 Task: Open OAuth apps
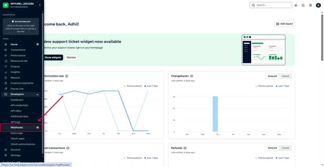pos(17,139)
